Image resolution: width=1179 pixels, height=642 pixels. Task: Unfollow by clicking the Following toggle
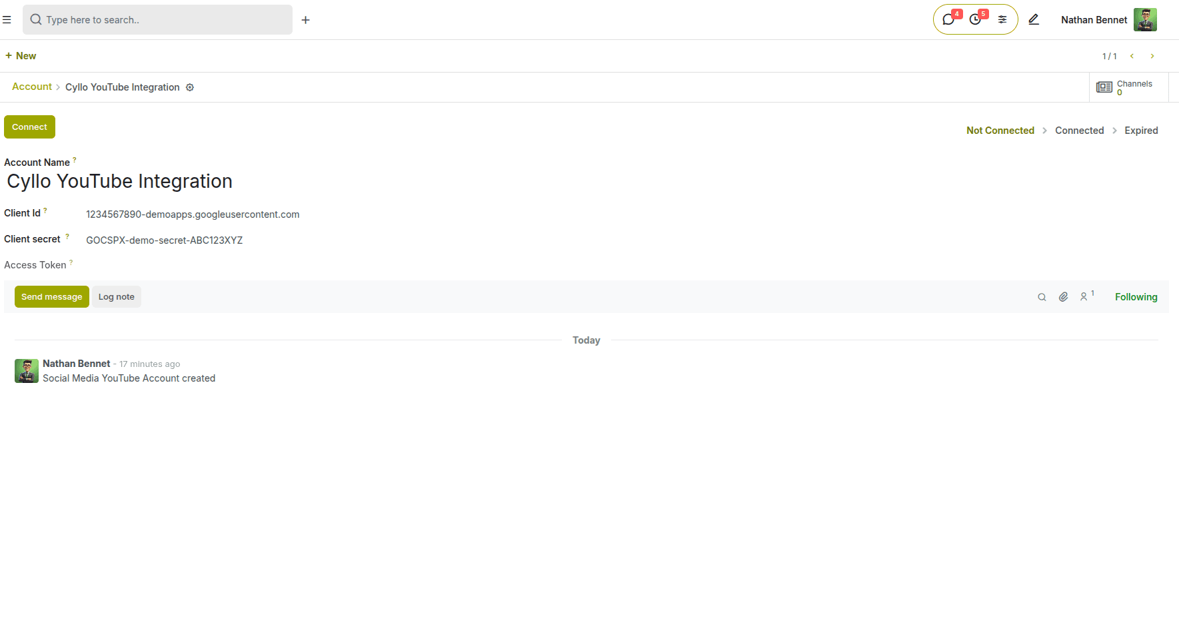1136,296
